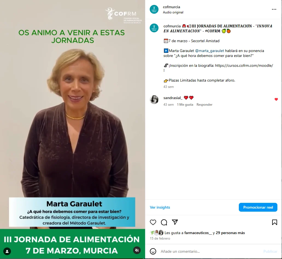Follow the @marta_garaulet mention link
Screen dimensions: 282x259
coord(210,51)
